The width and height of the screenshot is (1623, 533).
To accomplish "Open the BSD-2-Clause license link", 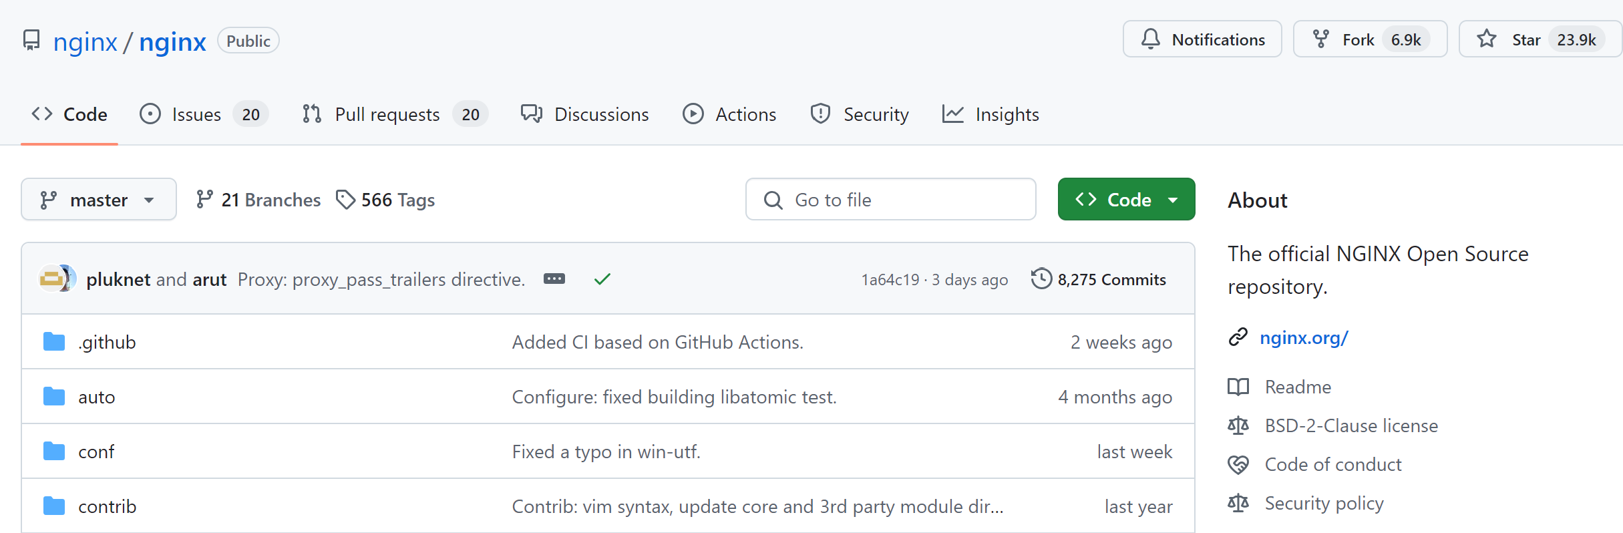I will pyautogui.click(x=1350, y=425).
